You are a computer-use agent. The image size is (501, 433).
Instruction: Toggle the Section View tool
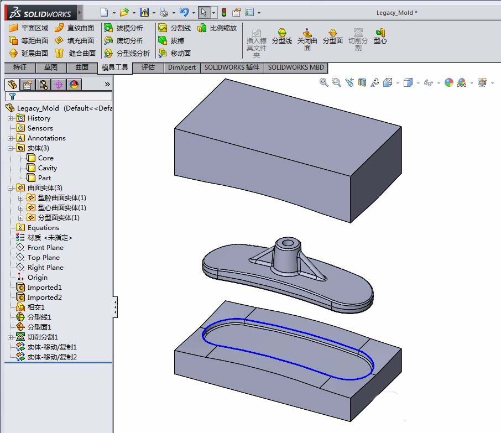(362, 82)
